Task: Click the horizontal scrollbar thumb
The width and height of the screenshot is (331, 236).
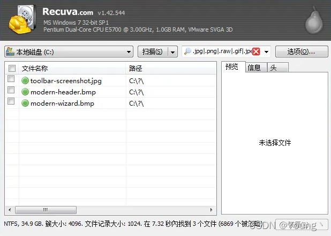Action: (x=46, y=210)
